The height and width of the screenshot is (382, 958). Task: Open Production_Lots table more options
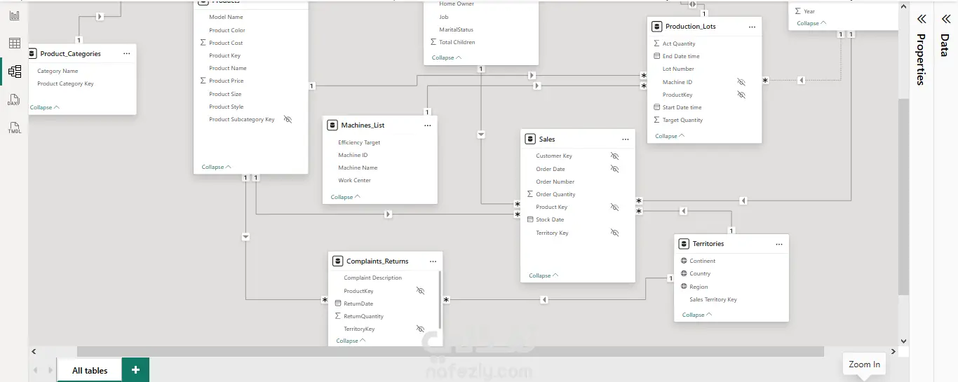tap(752, 27)
